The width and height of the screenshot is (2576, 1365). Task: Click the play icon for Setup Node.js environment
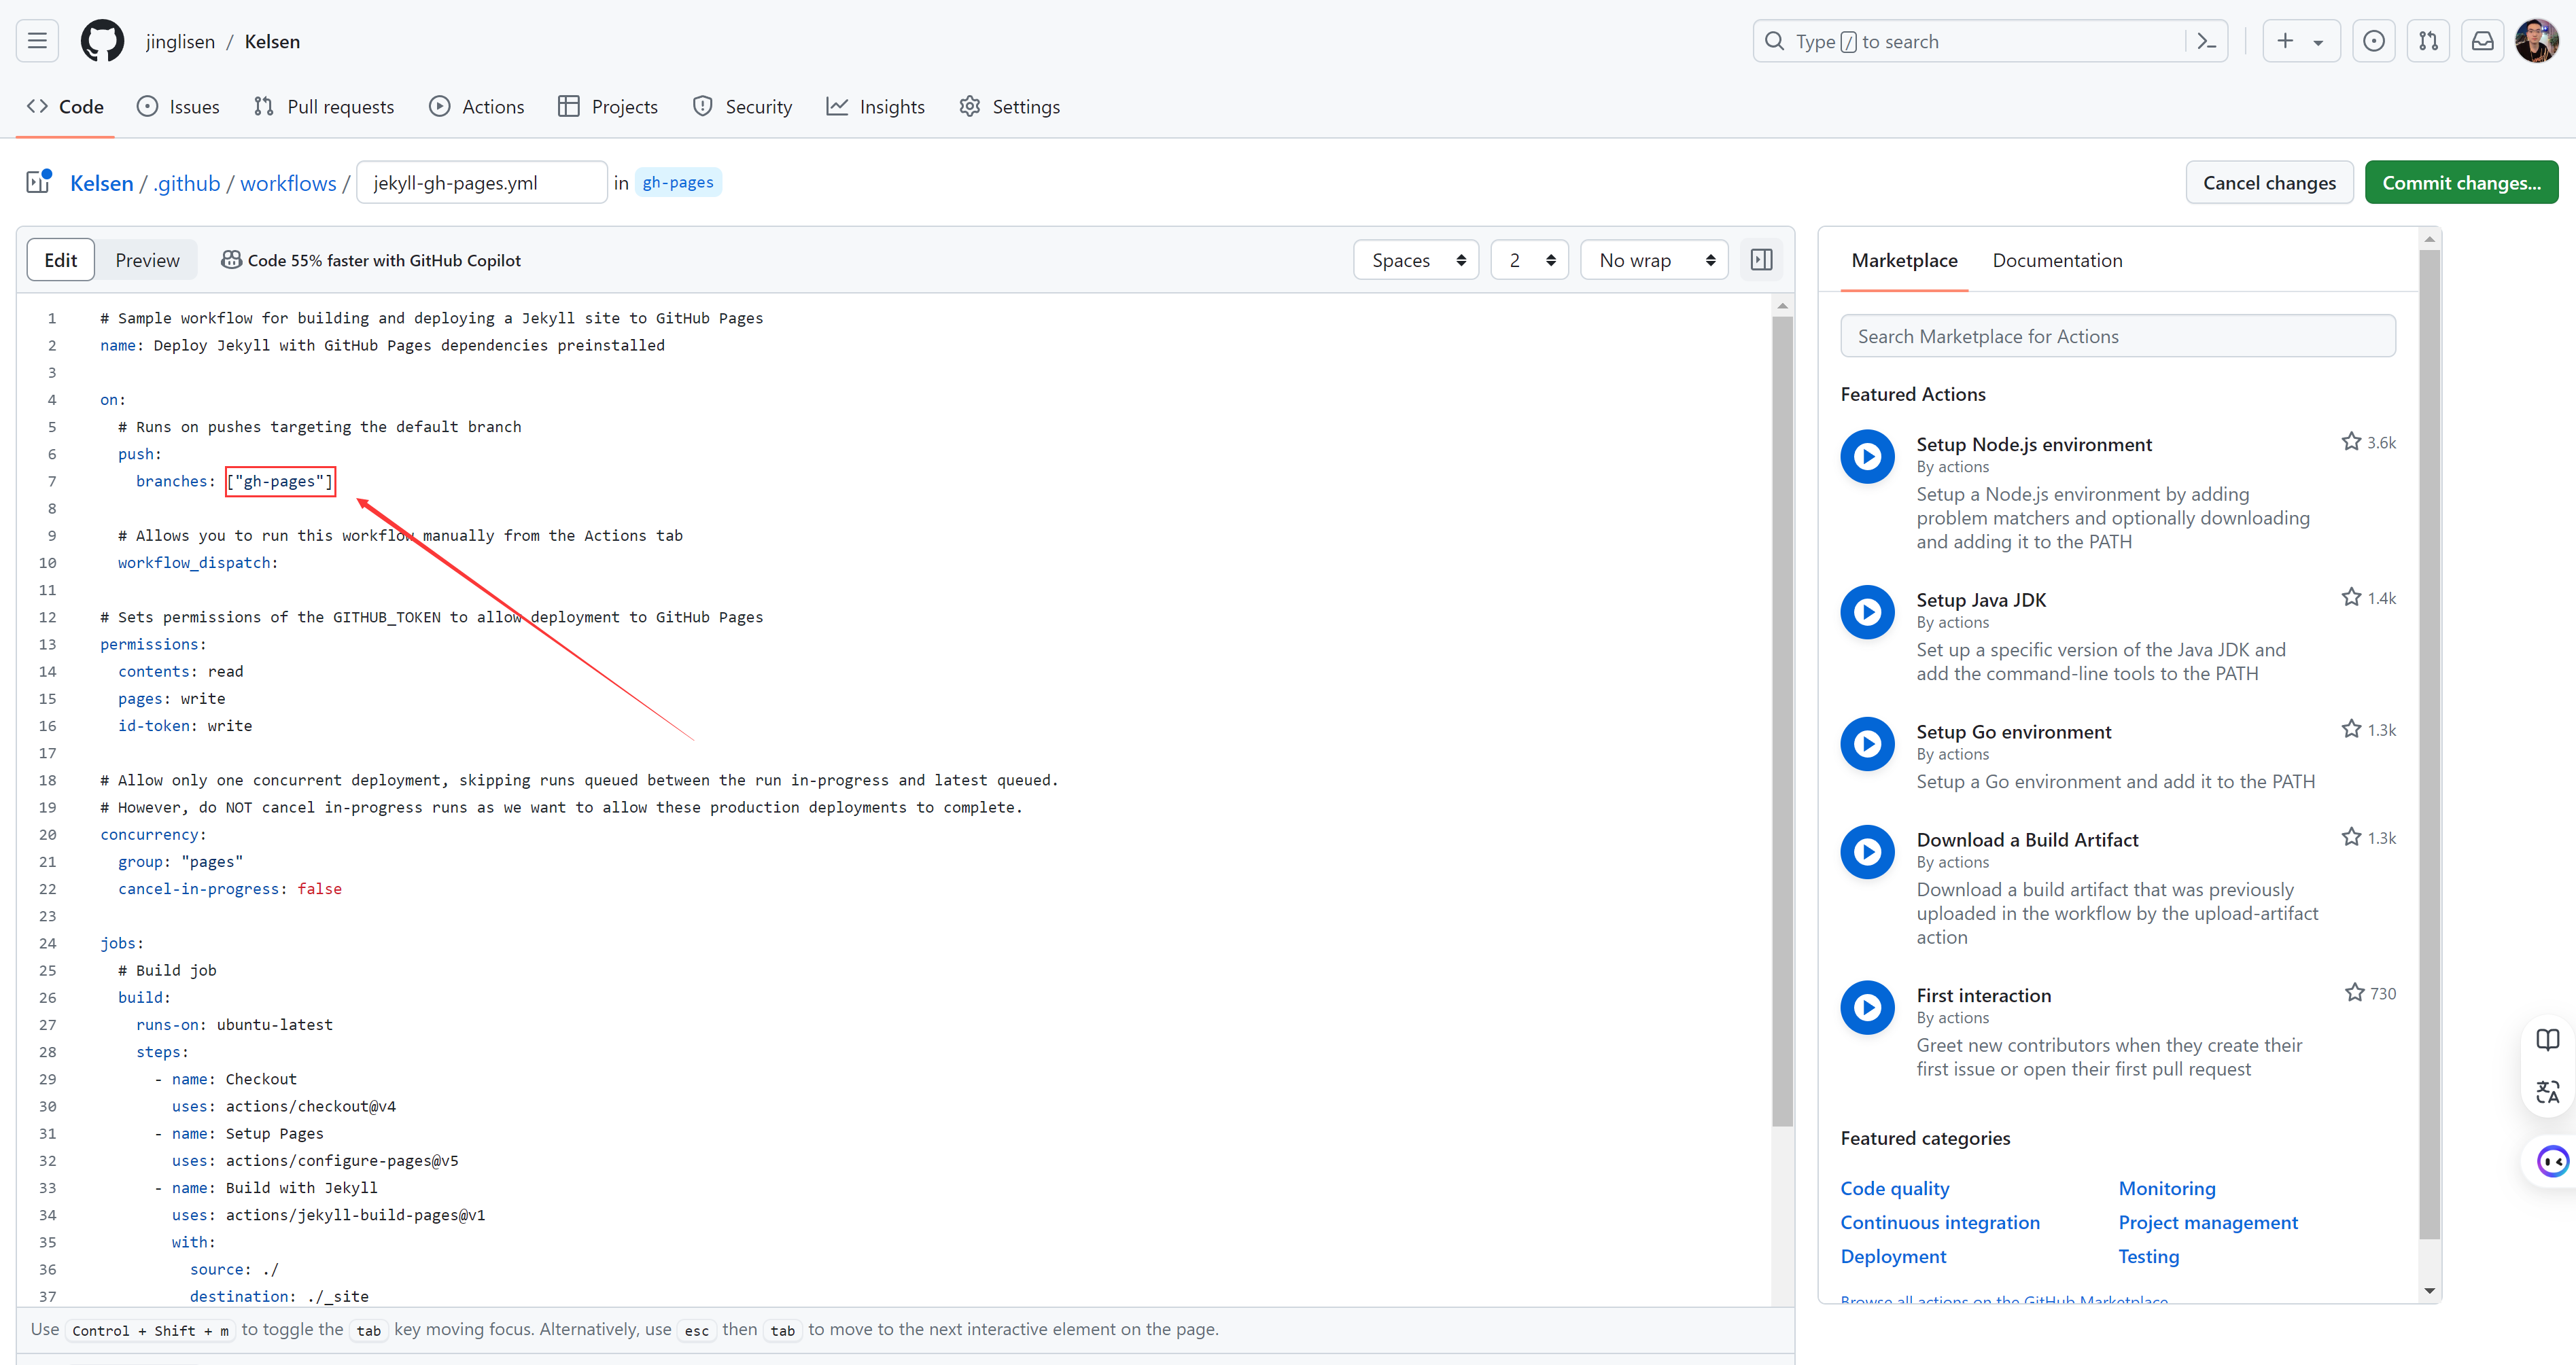point(1867,456)
